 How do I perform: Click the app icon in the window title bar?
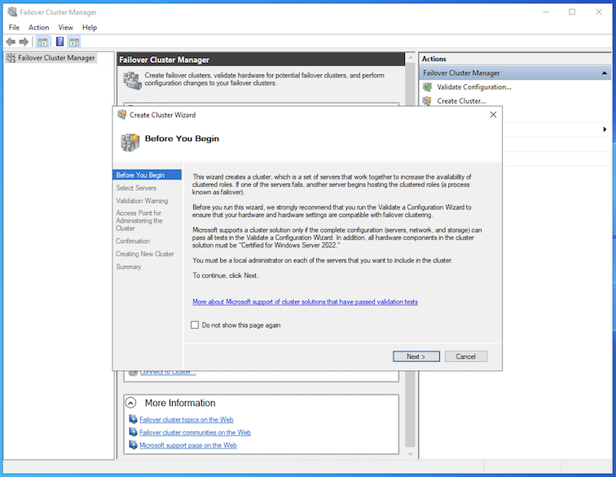click(12, 12)
